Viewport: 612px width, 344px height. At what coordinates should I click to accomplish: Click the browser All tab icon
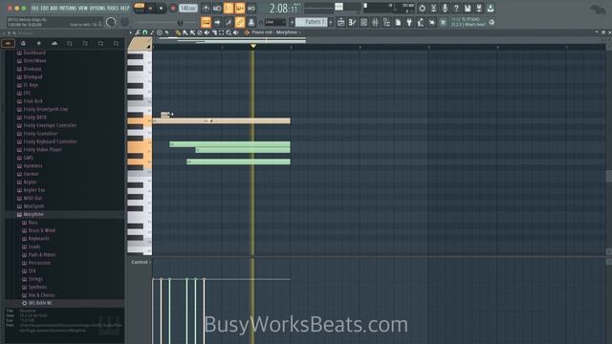coord(8,43)
